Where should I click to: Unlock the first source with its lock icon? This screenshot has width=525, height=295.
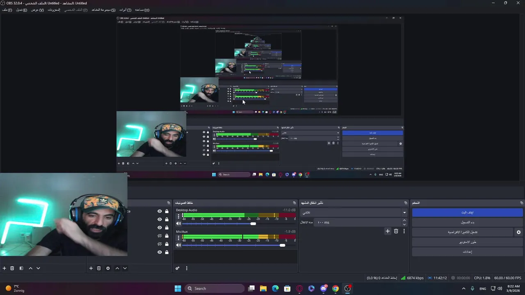tap(167, 211)
